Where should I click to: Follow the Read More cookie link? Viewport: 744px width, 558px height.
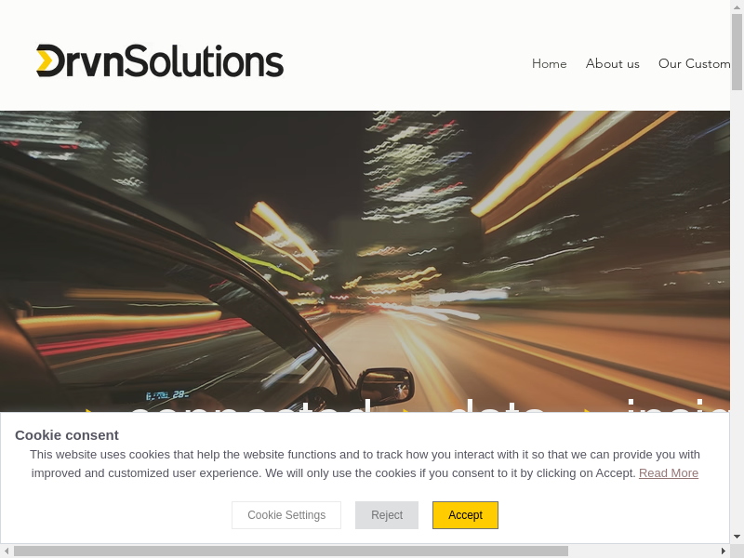point(668,472)
